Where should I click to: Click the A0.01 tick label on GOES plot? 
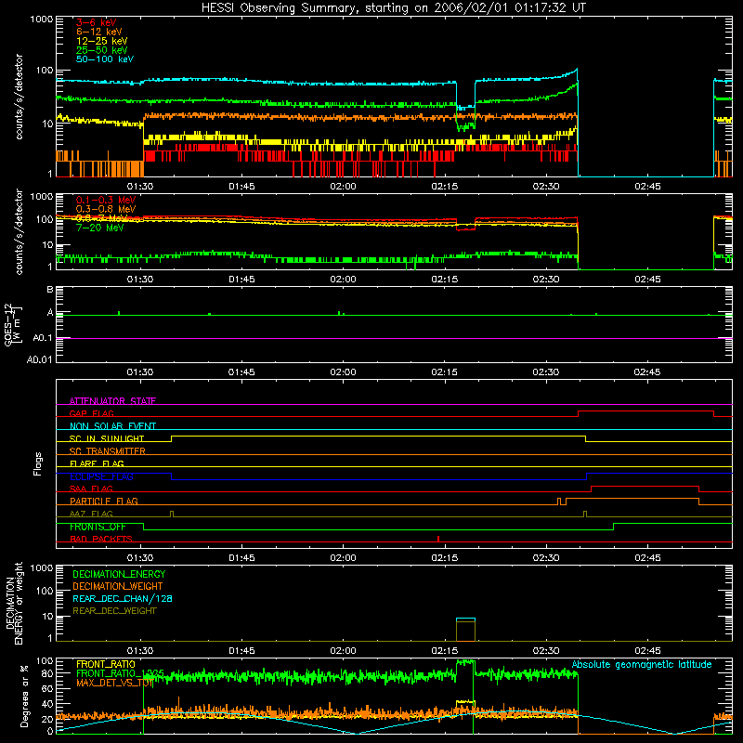click(40, 359)
